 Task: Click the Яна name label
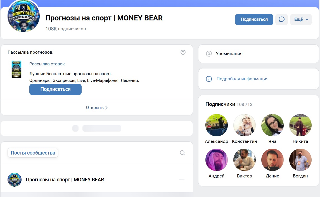272,141
